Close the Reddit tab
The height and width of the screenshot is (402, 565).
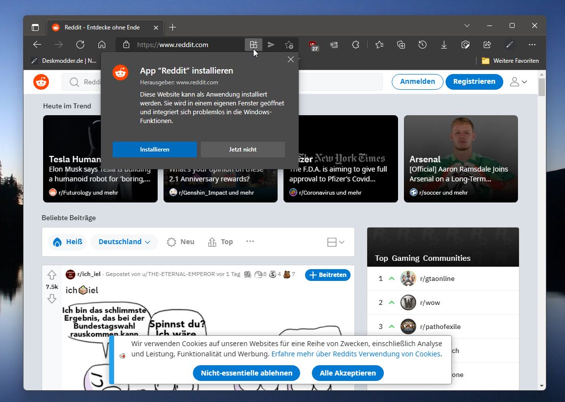156,27
